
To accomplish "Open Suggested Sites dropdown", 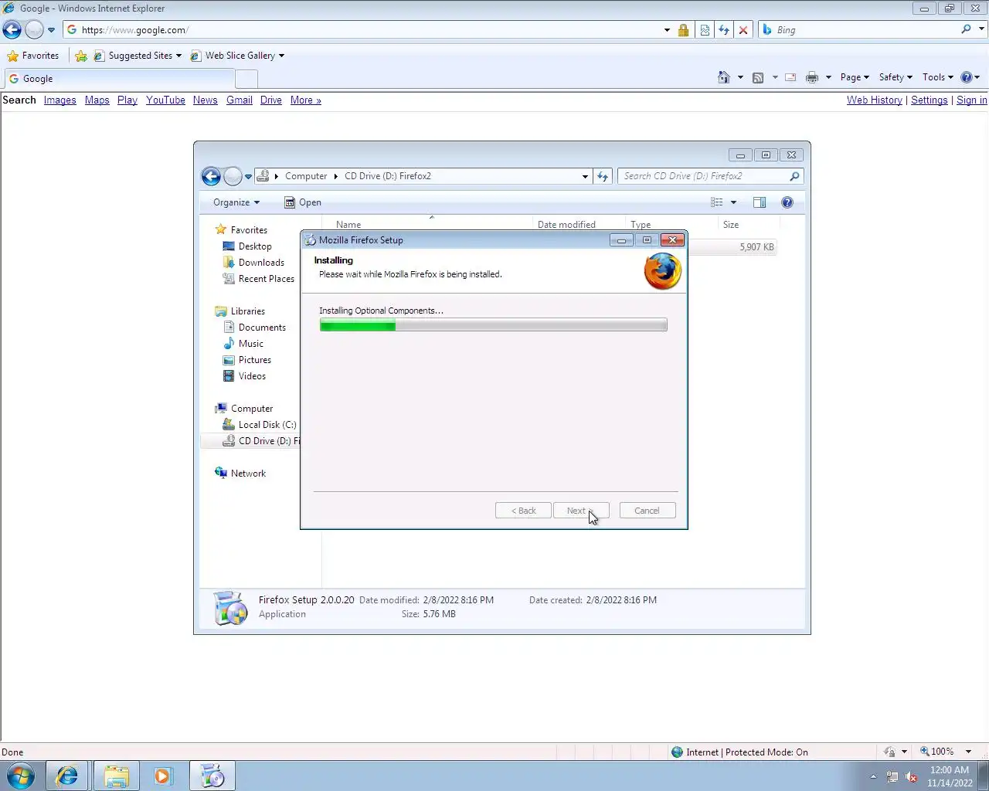I will click(138, 56).
